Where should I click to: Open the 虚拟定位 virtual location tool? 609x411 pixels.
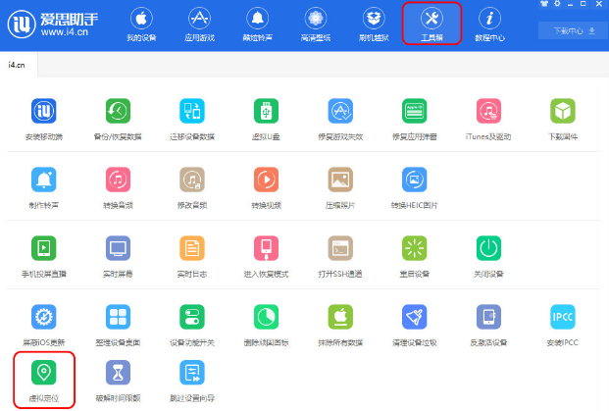coord(43,372)
